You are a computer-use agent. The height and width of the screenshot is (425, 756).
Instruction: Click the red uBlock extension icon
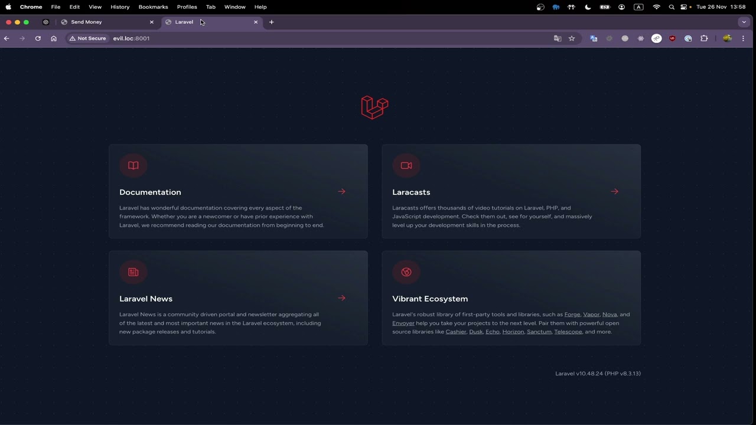click(672, 38)
